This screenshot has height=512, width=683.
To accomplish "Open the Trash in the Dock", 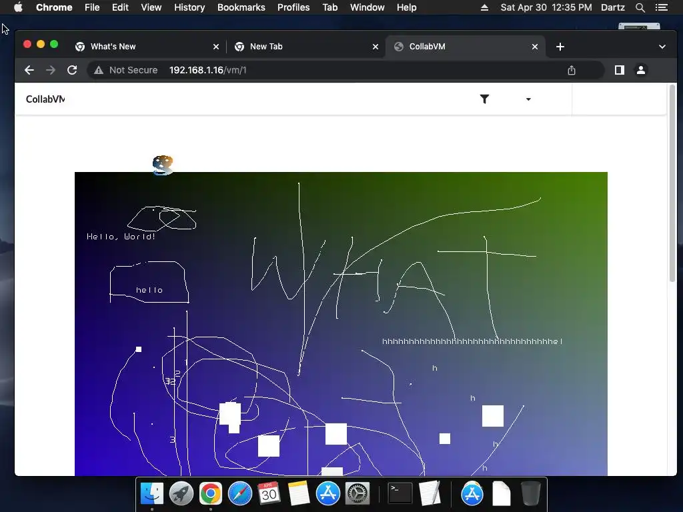I will coord(530,494).
